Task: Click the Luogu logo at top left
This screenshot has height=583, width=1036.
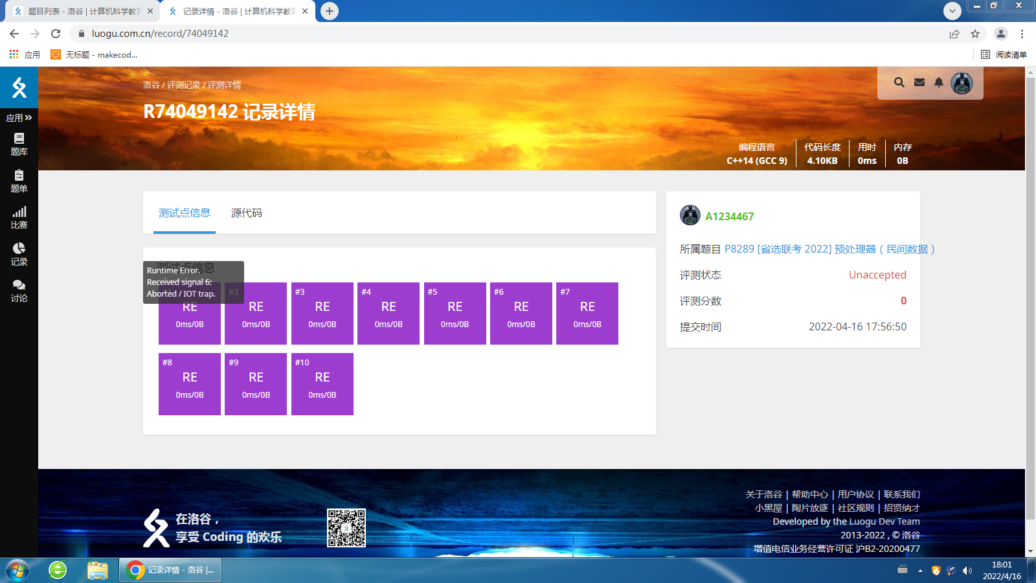Action: pos(19,87)
